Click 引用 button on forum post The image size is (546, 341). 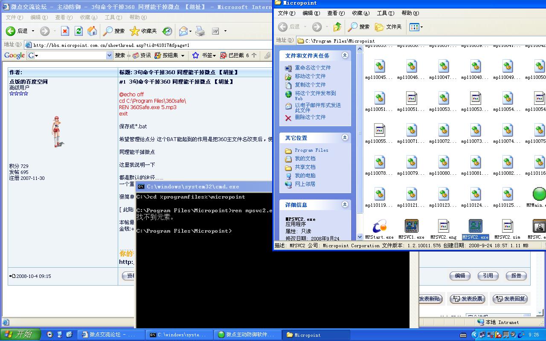(488, 276)
